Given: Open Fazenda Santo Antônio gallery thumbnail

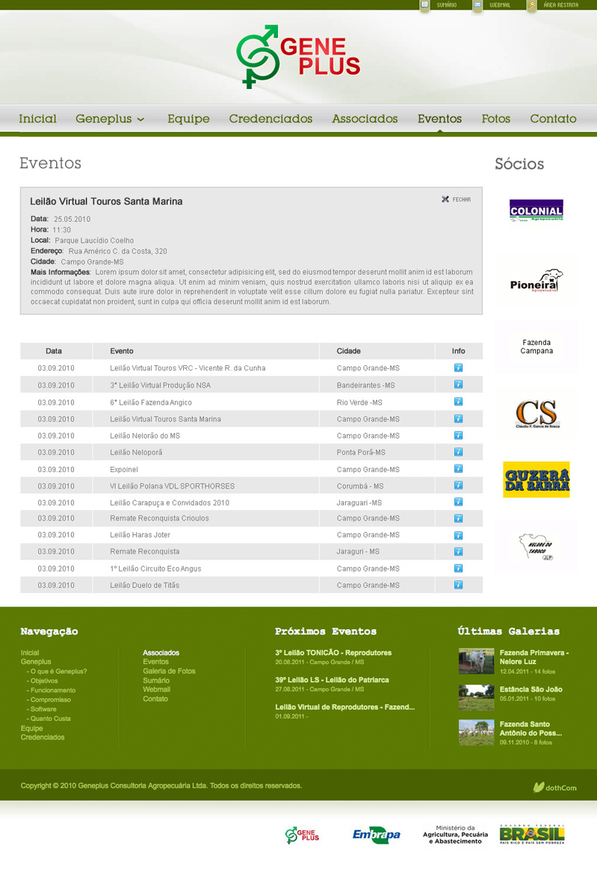Looking at the screenshot, I should (477, 733).
